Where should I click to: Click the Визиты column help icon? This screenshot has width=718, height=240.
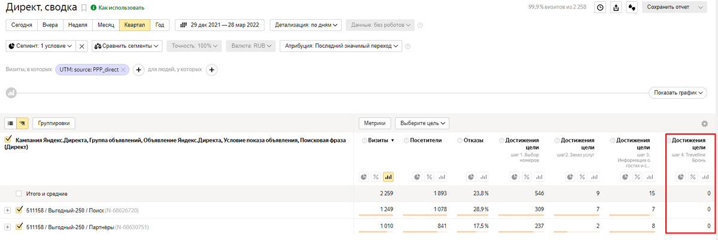[x=364, y=140]
